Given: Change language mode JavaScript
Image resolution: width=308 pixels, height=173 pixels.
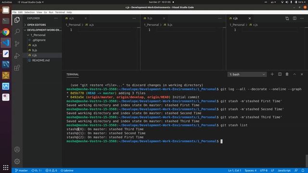Looking at the screenshot, I should coord(284,171).
